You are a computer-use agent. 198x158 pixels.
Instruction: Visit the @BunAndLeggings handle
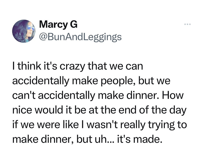[x=80, y=37]
